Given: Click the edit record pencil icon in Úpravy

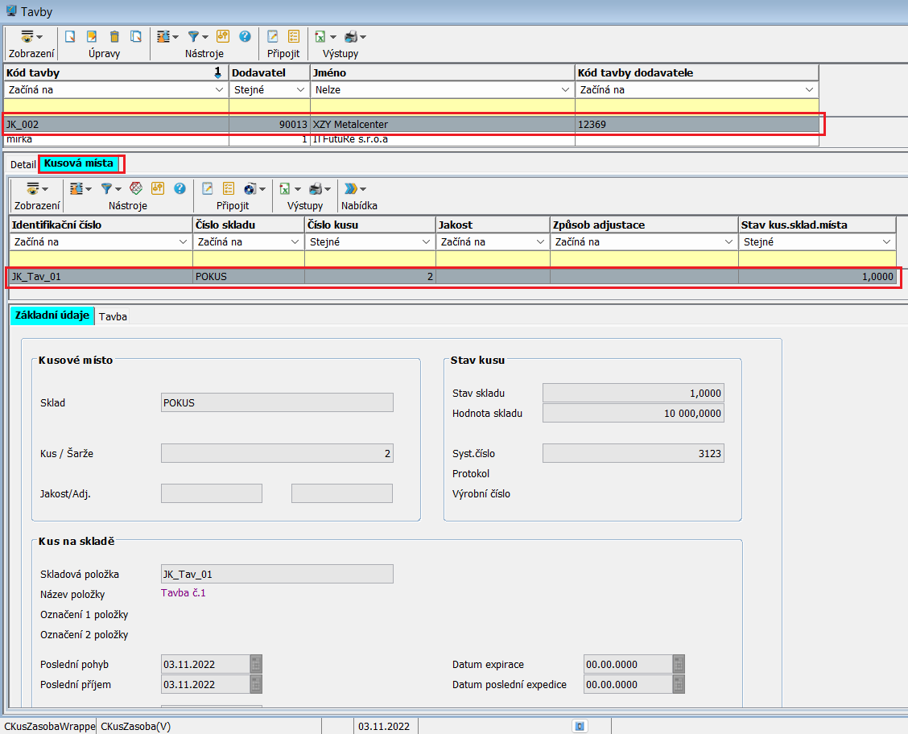Looking at the screenshot, I should click(93, 36).
